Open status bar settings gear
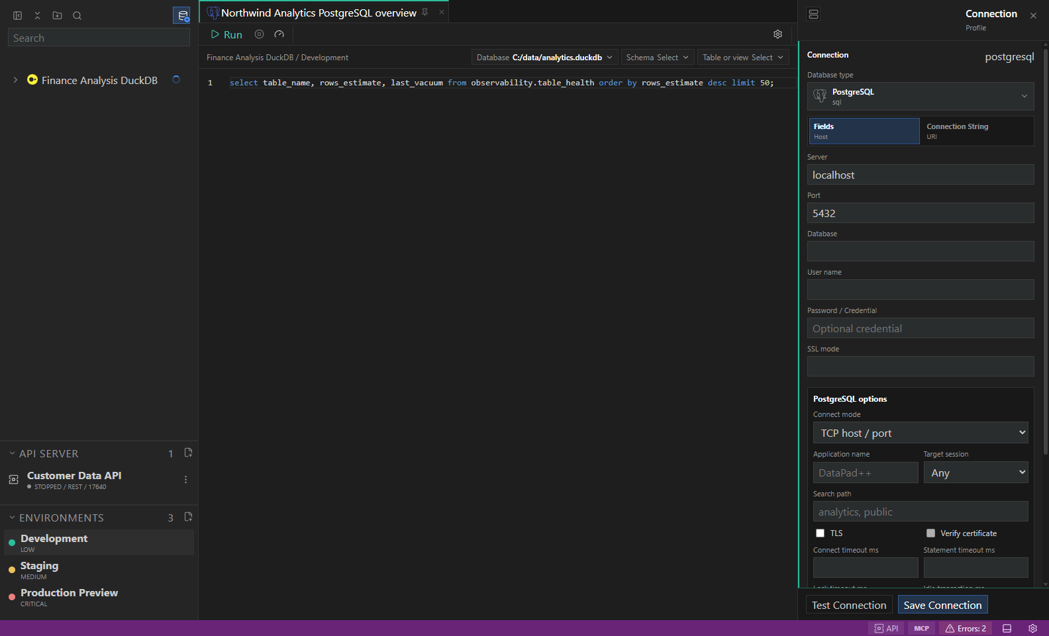 click(1032, 629)
